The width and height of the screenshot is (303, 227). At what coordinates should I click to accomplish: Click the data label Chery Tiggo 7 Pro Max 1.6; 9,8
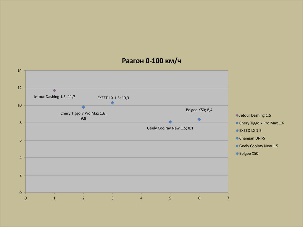83,116
